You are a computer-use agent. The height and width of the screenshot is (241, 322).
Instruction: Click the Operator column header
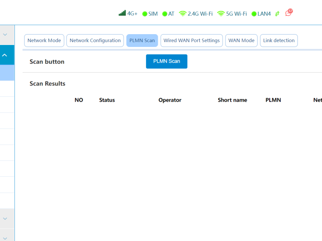(170, 100)
